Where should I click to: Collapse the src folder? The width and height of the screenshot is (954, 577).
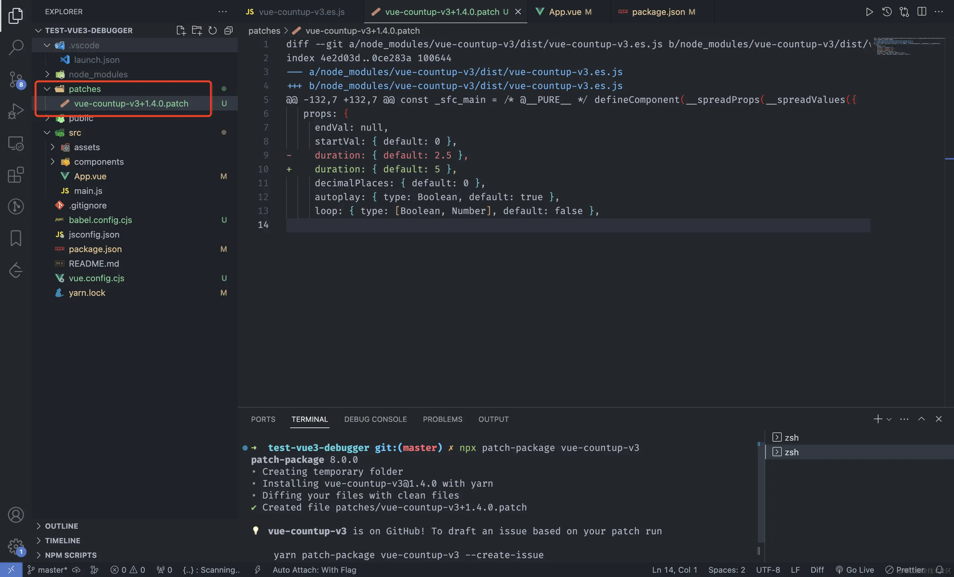(x=47, y=133)
